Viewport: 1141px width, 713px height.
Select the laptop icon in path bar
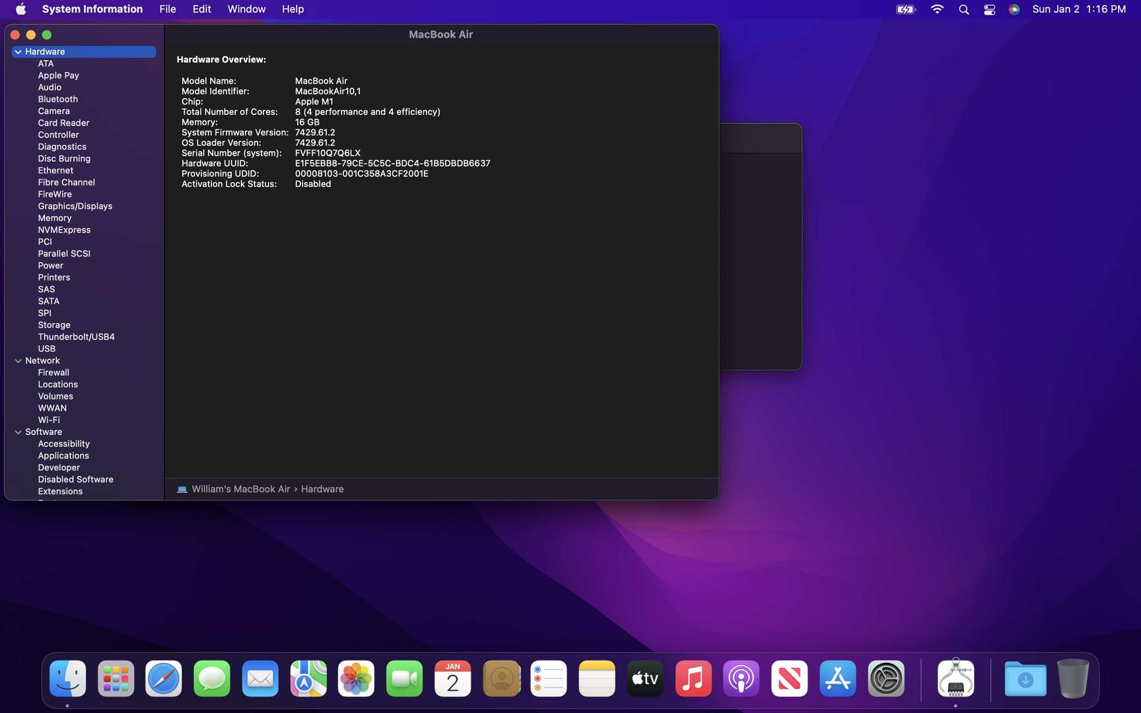[182, 489]
